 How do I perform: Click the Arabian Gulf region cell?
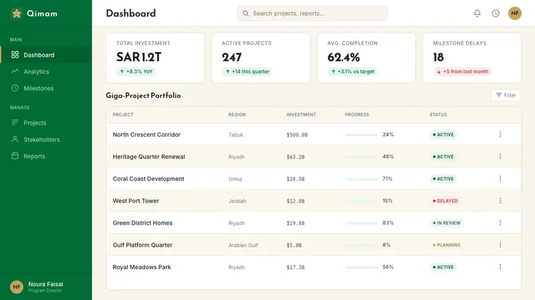pyautogui.click(x=243, y=245)
